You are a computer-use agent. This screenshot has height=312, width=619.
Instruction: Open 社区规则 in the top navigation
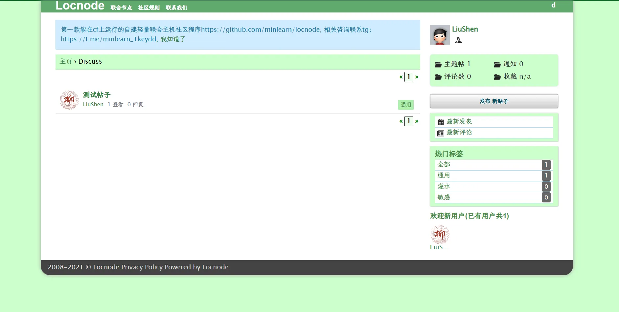click(149, 8)
